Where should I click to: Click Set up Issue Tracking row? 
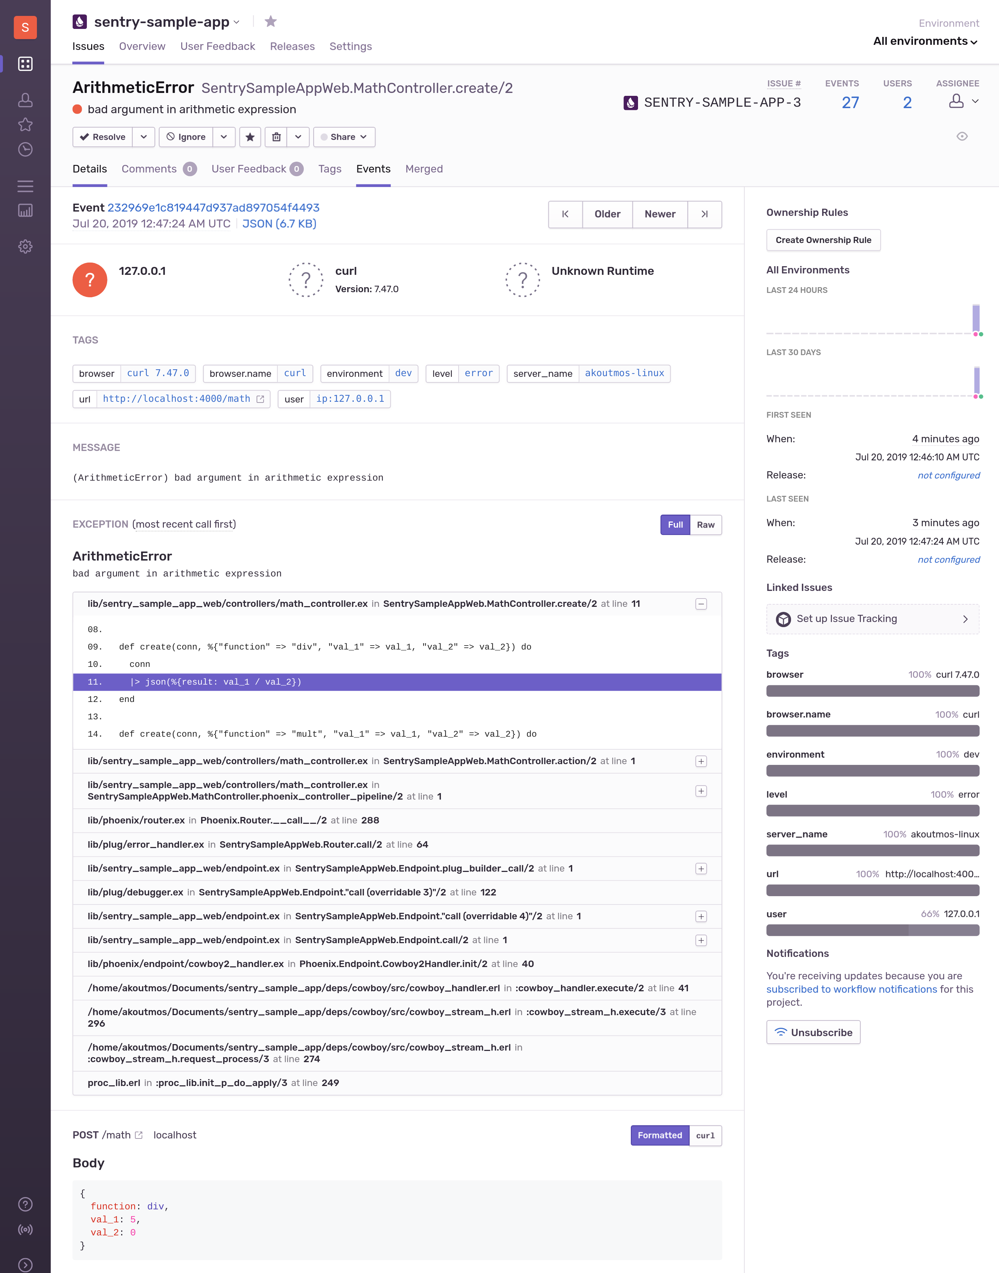pyautogui.click(x=873, y=619)
